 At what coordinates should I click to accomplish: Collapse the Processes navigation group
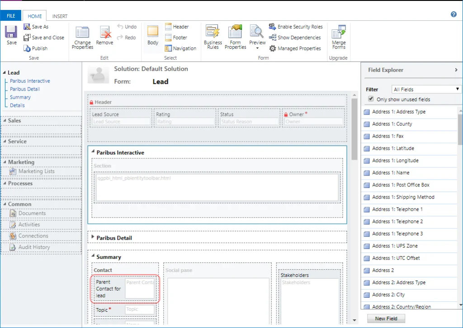[5, 183]
